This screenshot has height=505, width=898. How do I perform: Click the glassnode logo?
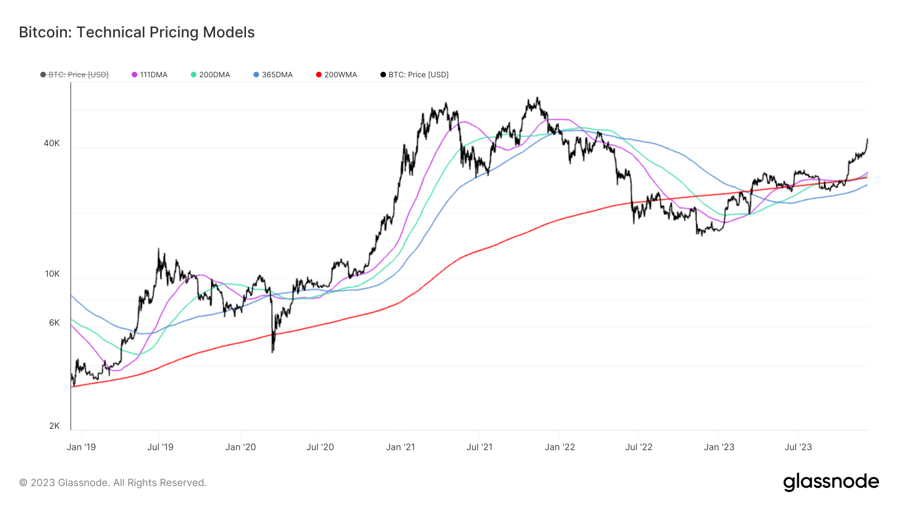(831, 482)
